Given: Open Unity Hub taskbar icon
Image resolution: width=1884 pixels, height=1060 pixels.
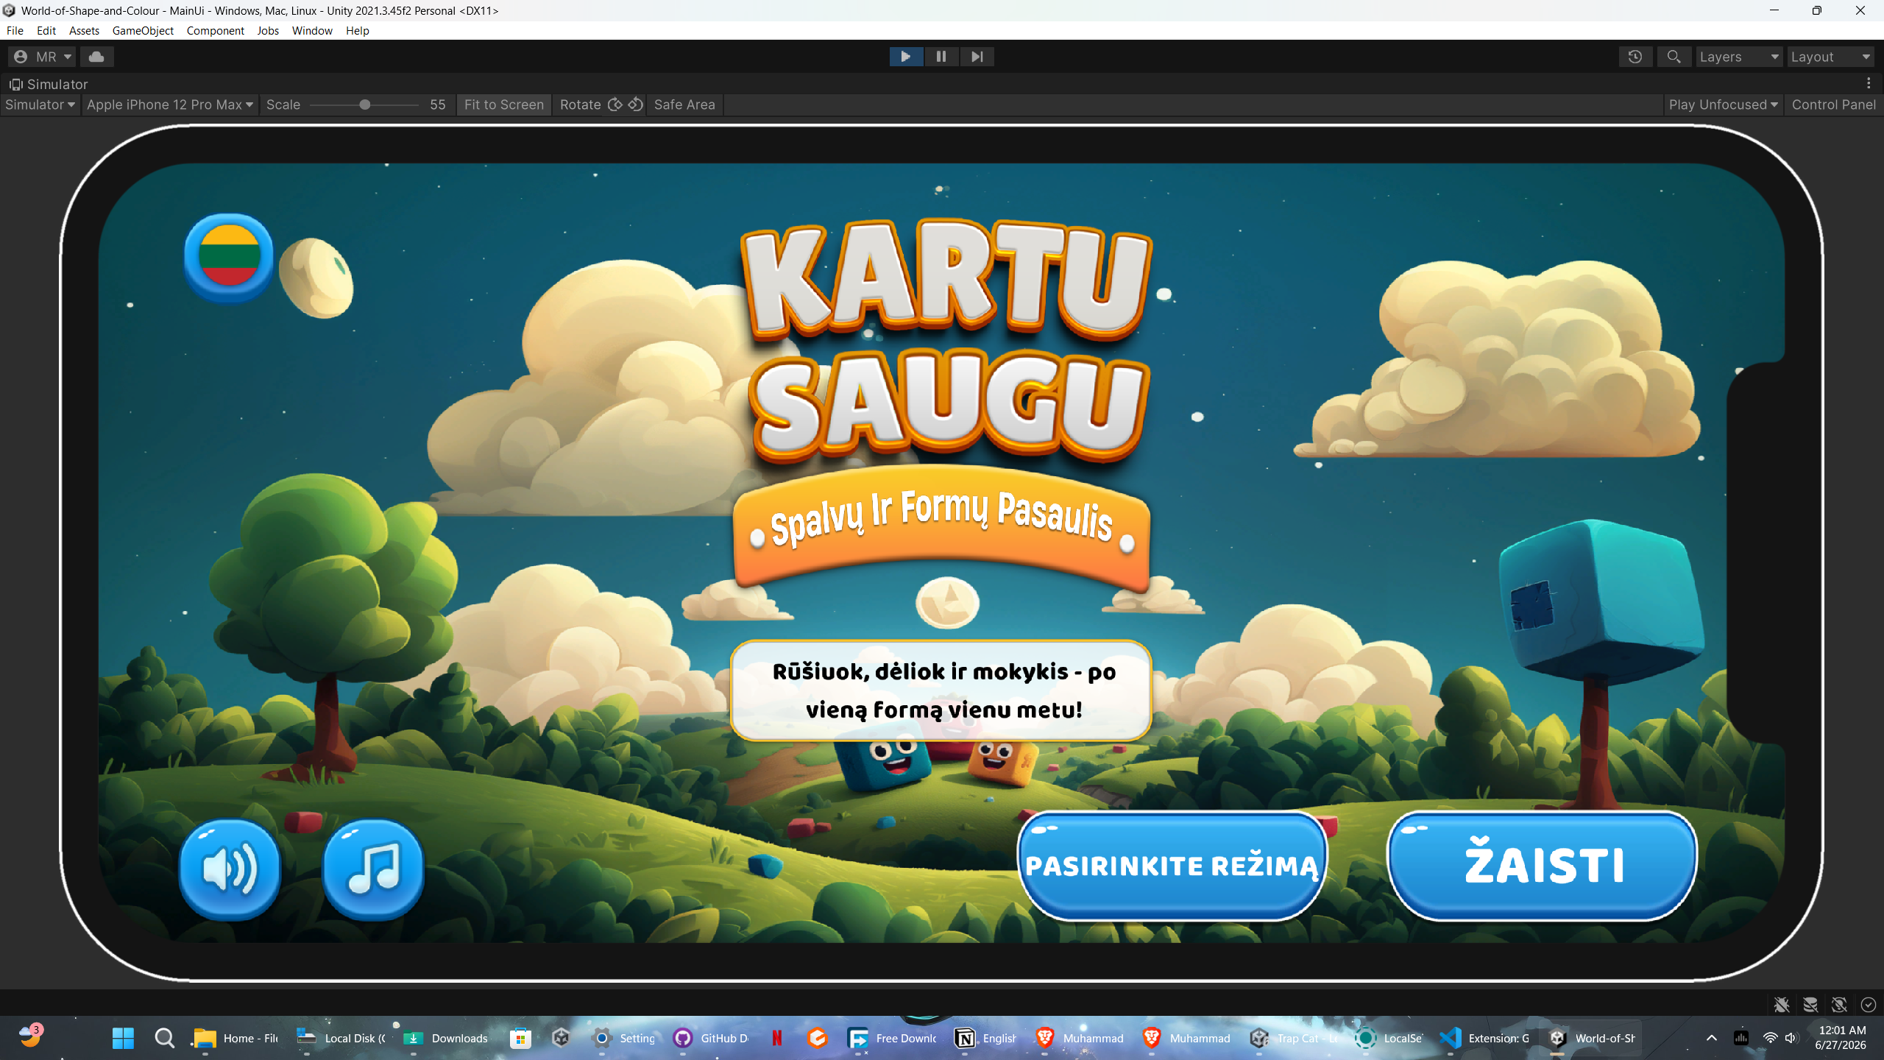Looking at the screenshot, I should click(x=561, y=1038).
